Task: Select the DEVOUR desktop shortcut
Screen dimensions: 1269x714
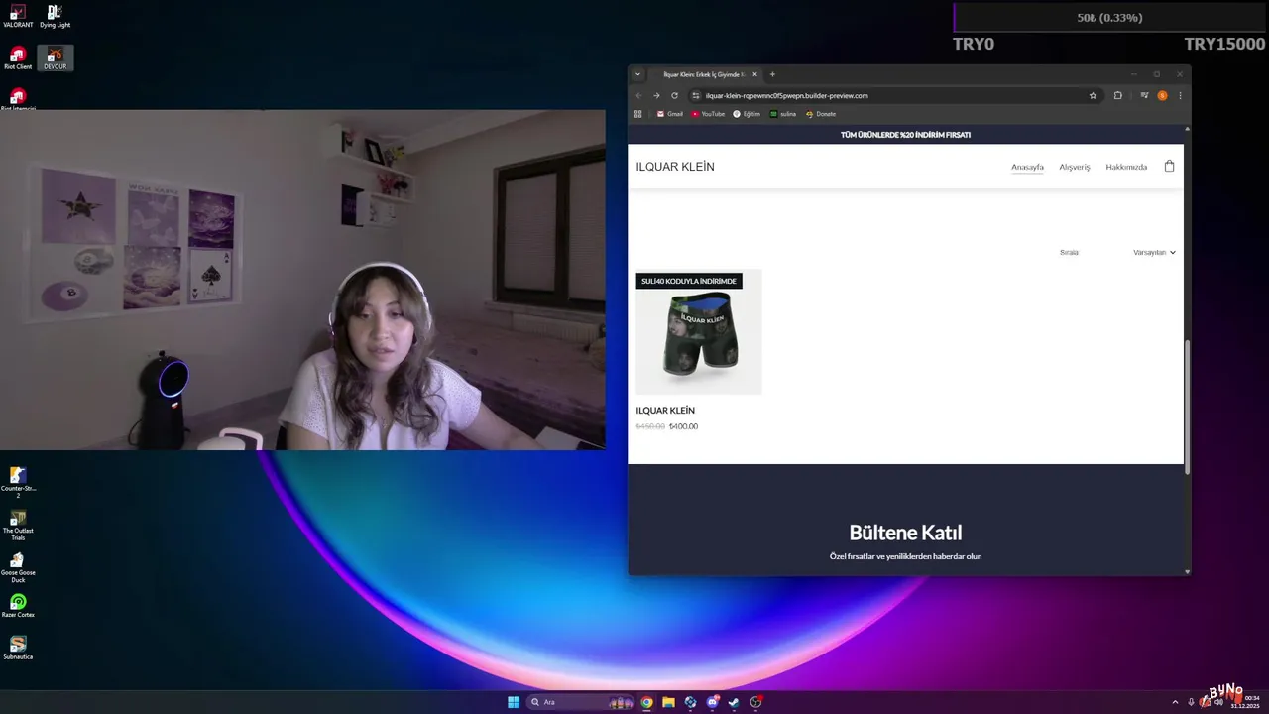Action: pos(55,58)
